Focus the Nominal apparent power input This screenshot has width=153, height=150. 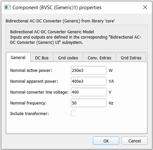tap(89, 81)
